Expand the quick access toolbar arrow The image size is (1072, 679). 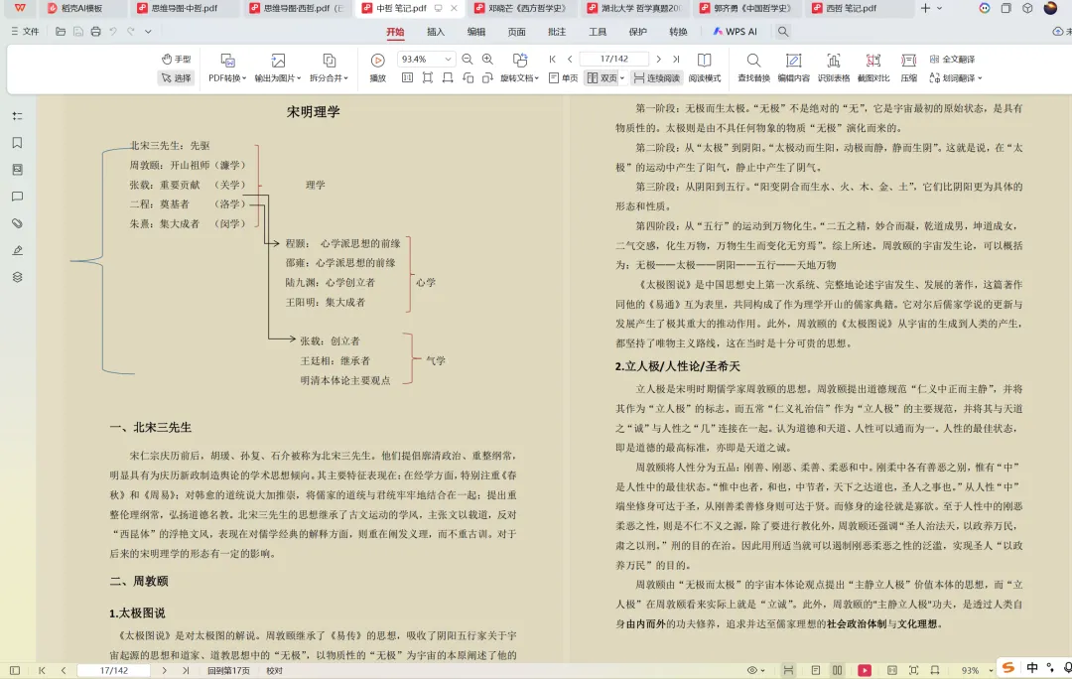[148, 32]
